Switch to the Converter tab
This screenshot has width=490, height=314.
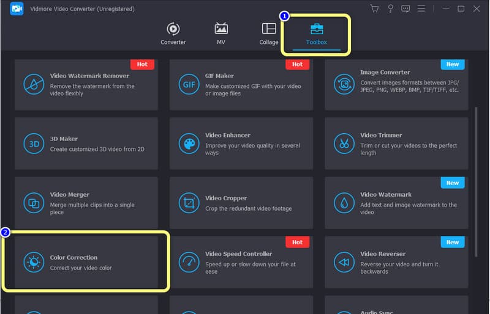click(x=173, y=34)
